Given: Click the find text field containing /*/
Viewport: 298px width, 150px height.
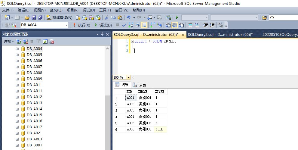Looking at the screenshot, I should click(283, 17).
